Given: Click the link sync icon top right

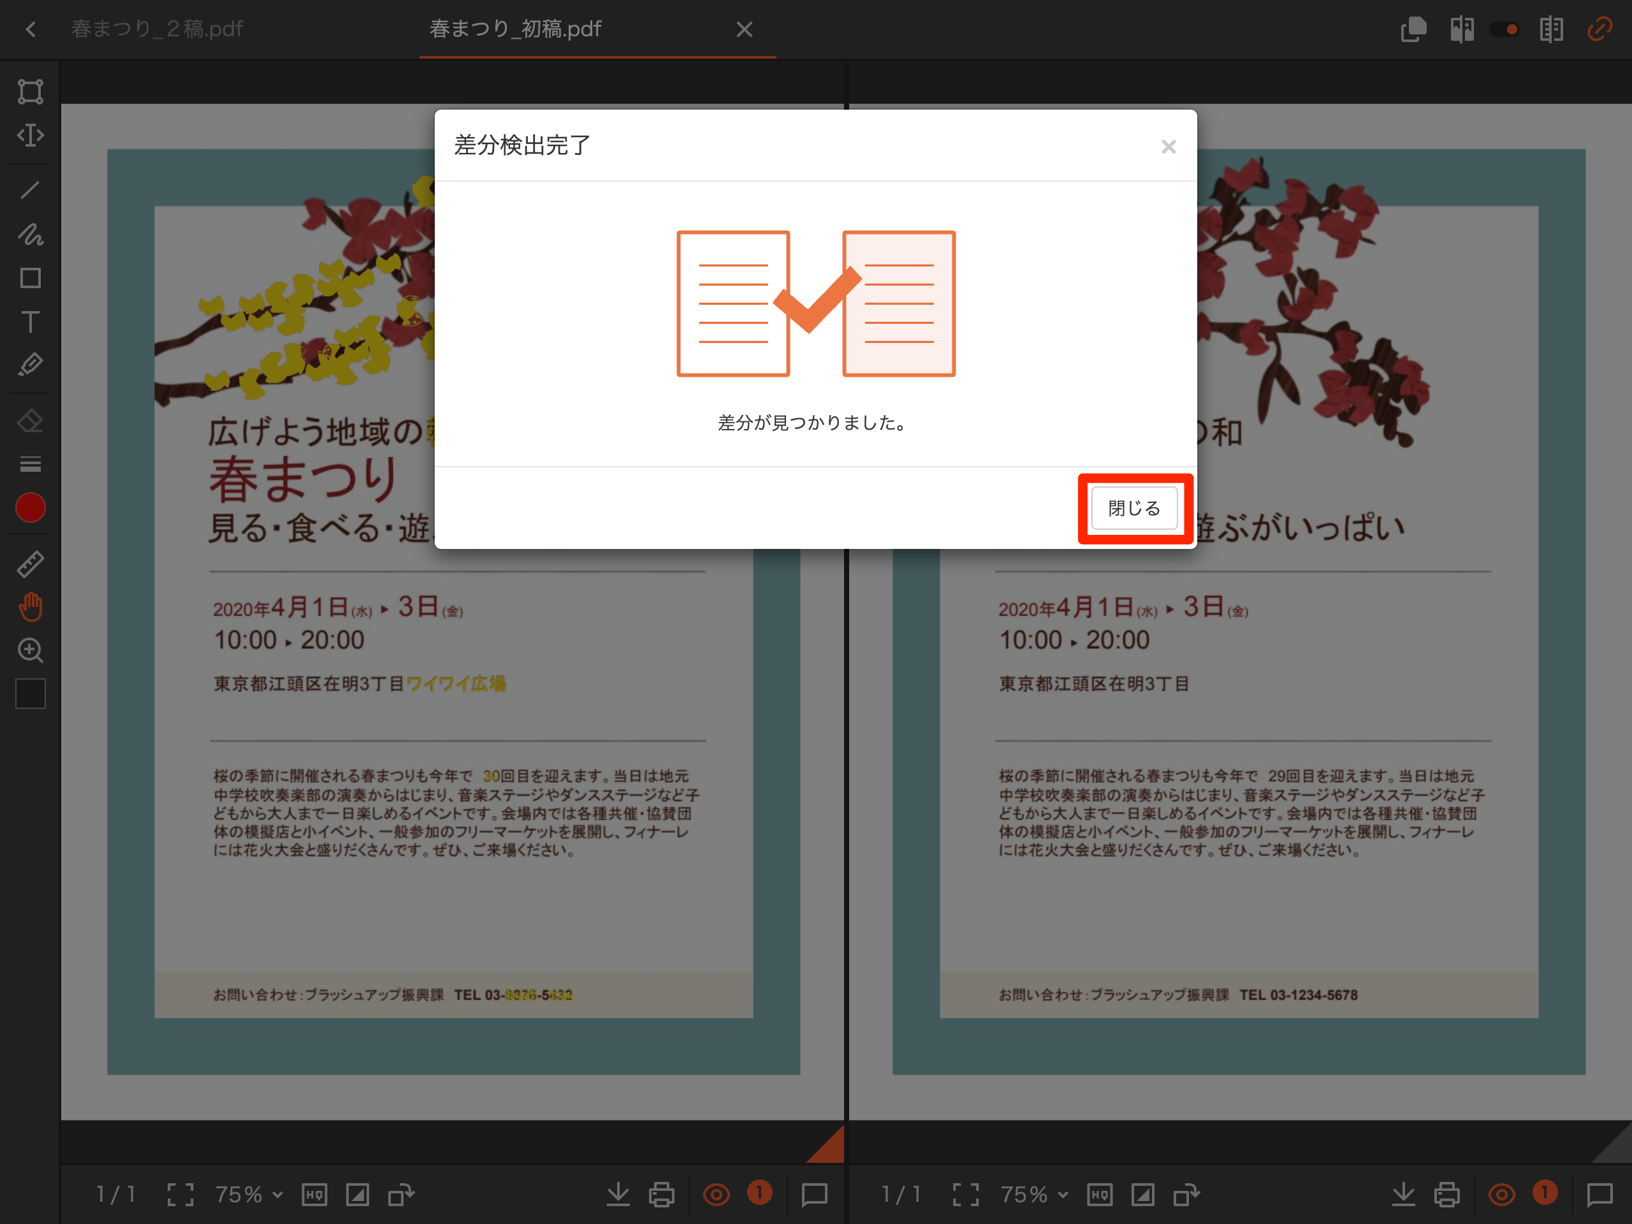Looking at the screenshot, I should pyautogui.click(x=1599, y=29).
